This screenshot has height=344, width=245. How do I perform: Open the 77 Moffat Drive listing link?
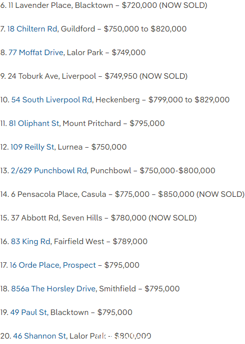click(x=36, y=53)
